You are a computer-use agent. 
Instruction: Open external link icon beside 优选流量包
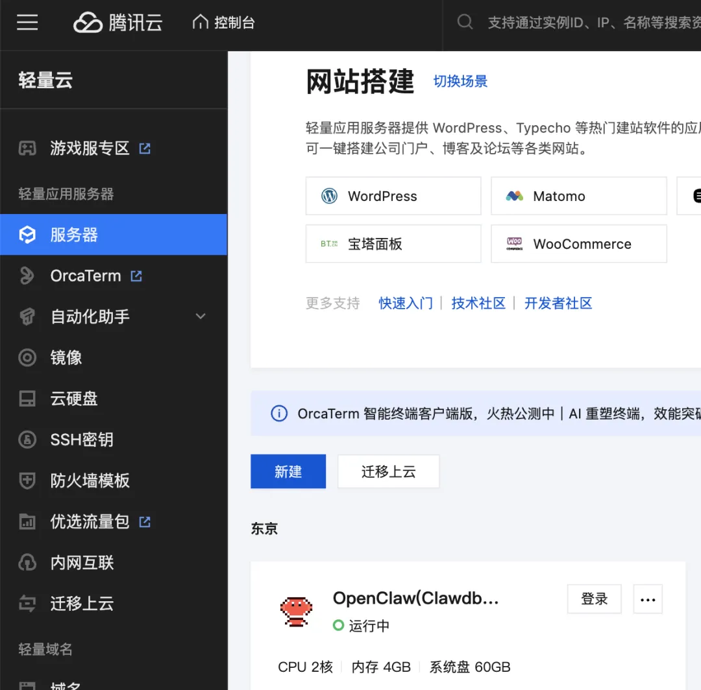(x=145, y=521)
